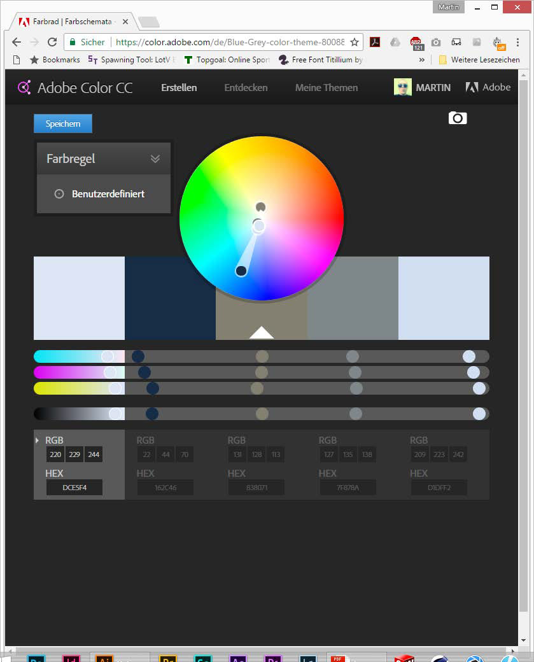Open a new browser tab
The width and height of the screenshot is (534, 662).
pos(148,22)
